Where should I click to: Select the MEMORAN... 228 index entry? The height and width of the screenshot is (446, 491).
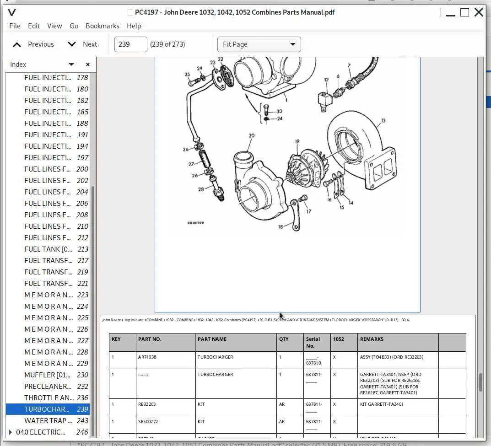(48, 352)
